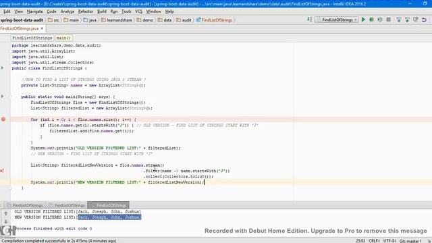Click the demo package in the navigation bar

[x=145, y=20]
